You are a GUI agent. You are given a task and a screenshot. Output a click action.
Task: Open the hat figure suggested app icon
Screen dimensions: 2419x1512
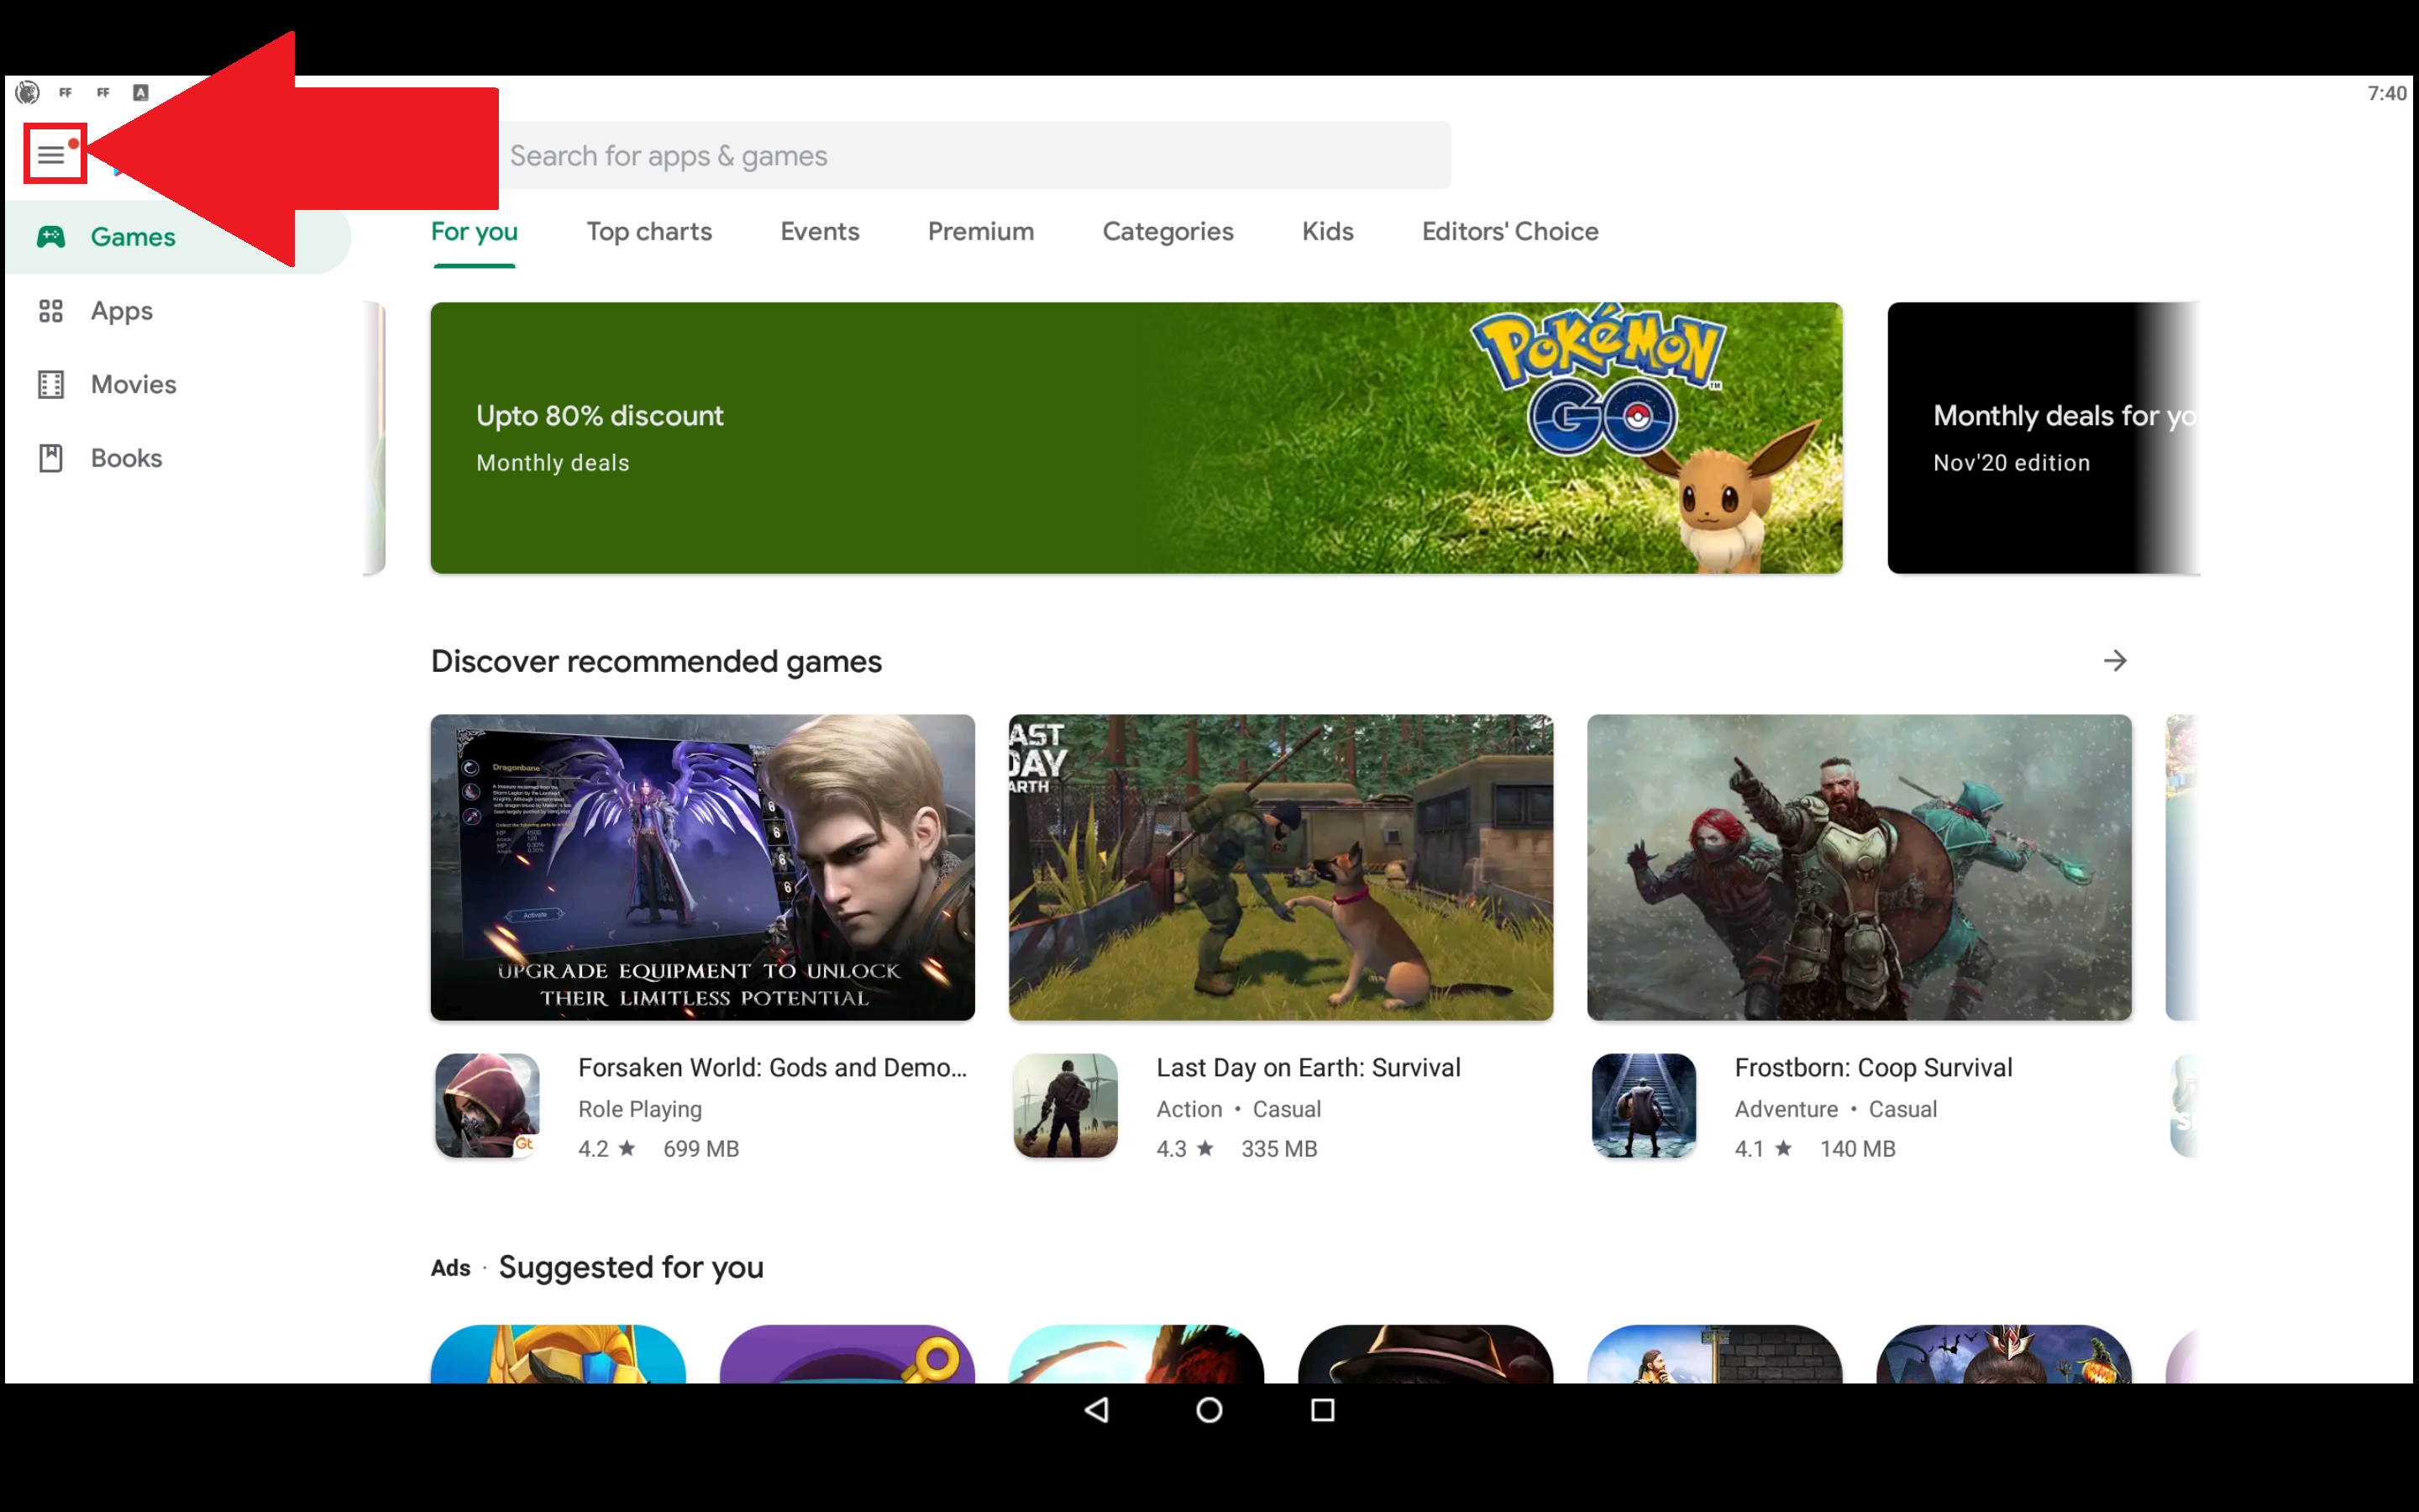[x=1425, y=1355]
